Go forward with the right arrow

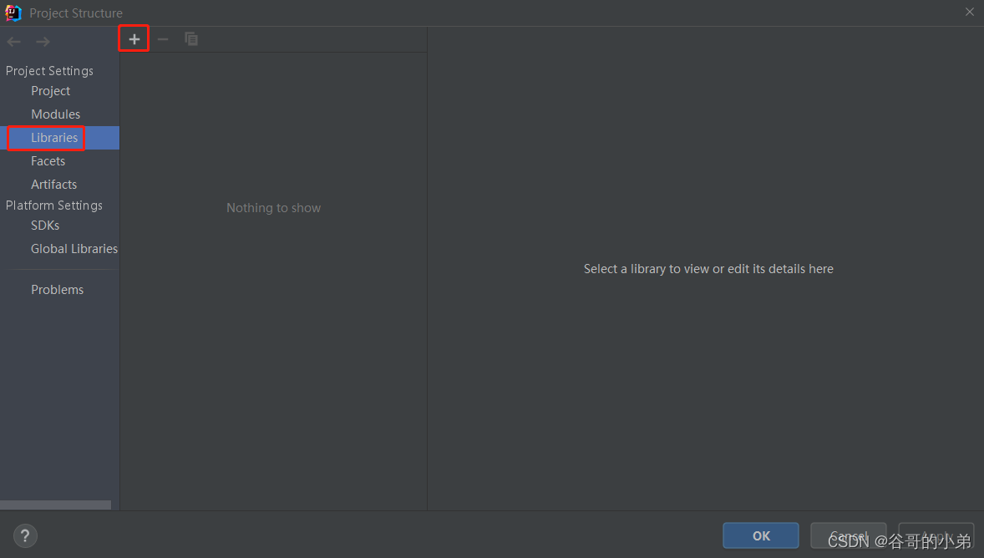click(x=43, y=42)
